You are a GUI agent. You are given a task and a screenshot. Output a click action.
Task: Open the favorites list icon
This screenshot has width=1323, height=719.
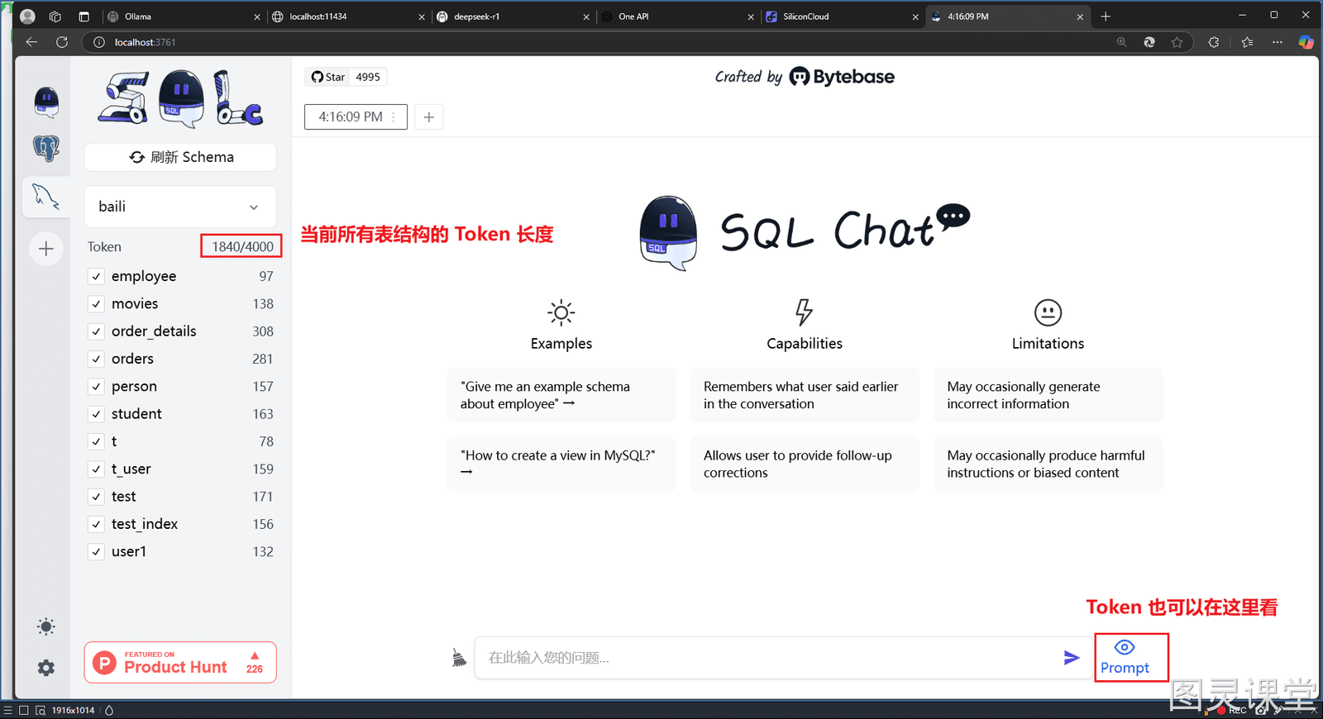[x=1247, y=42]
